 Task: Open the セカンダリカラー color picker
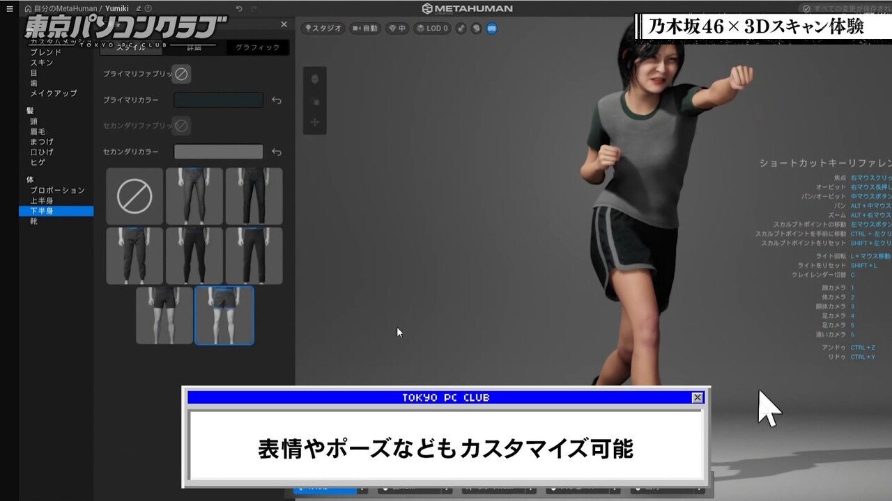tap(219, 152)
